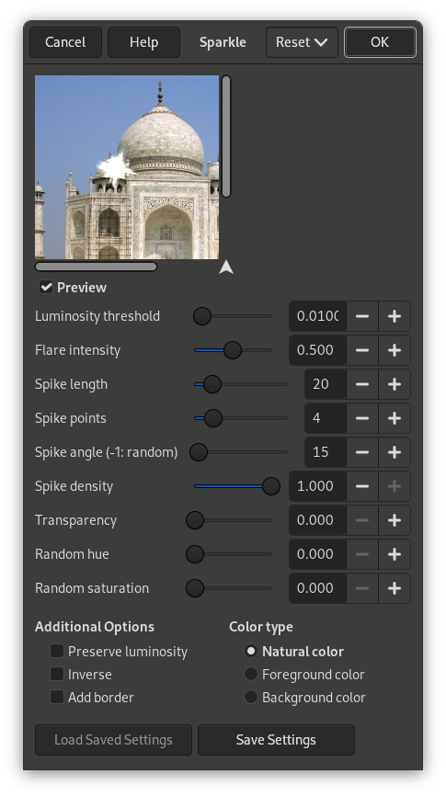Click the preview navigation arrow icon
446x796 pixels.
coord(226,267)
